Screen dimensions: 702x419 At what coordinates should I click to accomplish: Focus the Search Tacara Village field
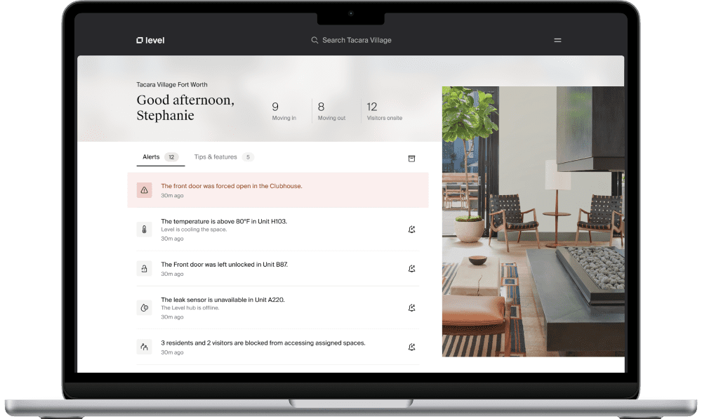352,40
